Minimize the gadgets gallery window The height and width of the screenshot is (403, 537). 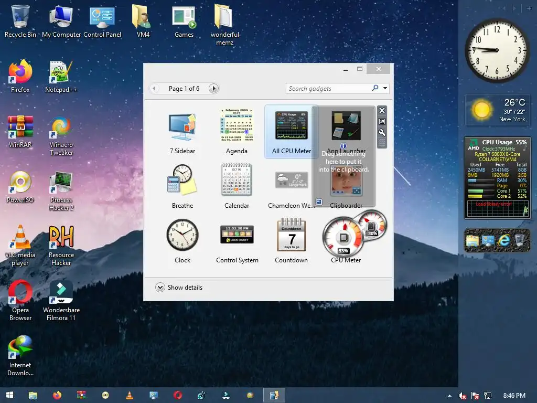click(346, 69)
